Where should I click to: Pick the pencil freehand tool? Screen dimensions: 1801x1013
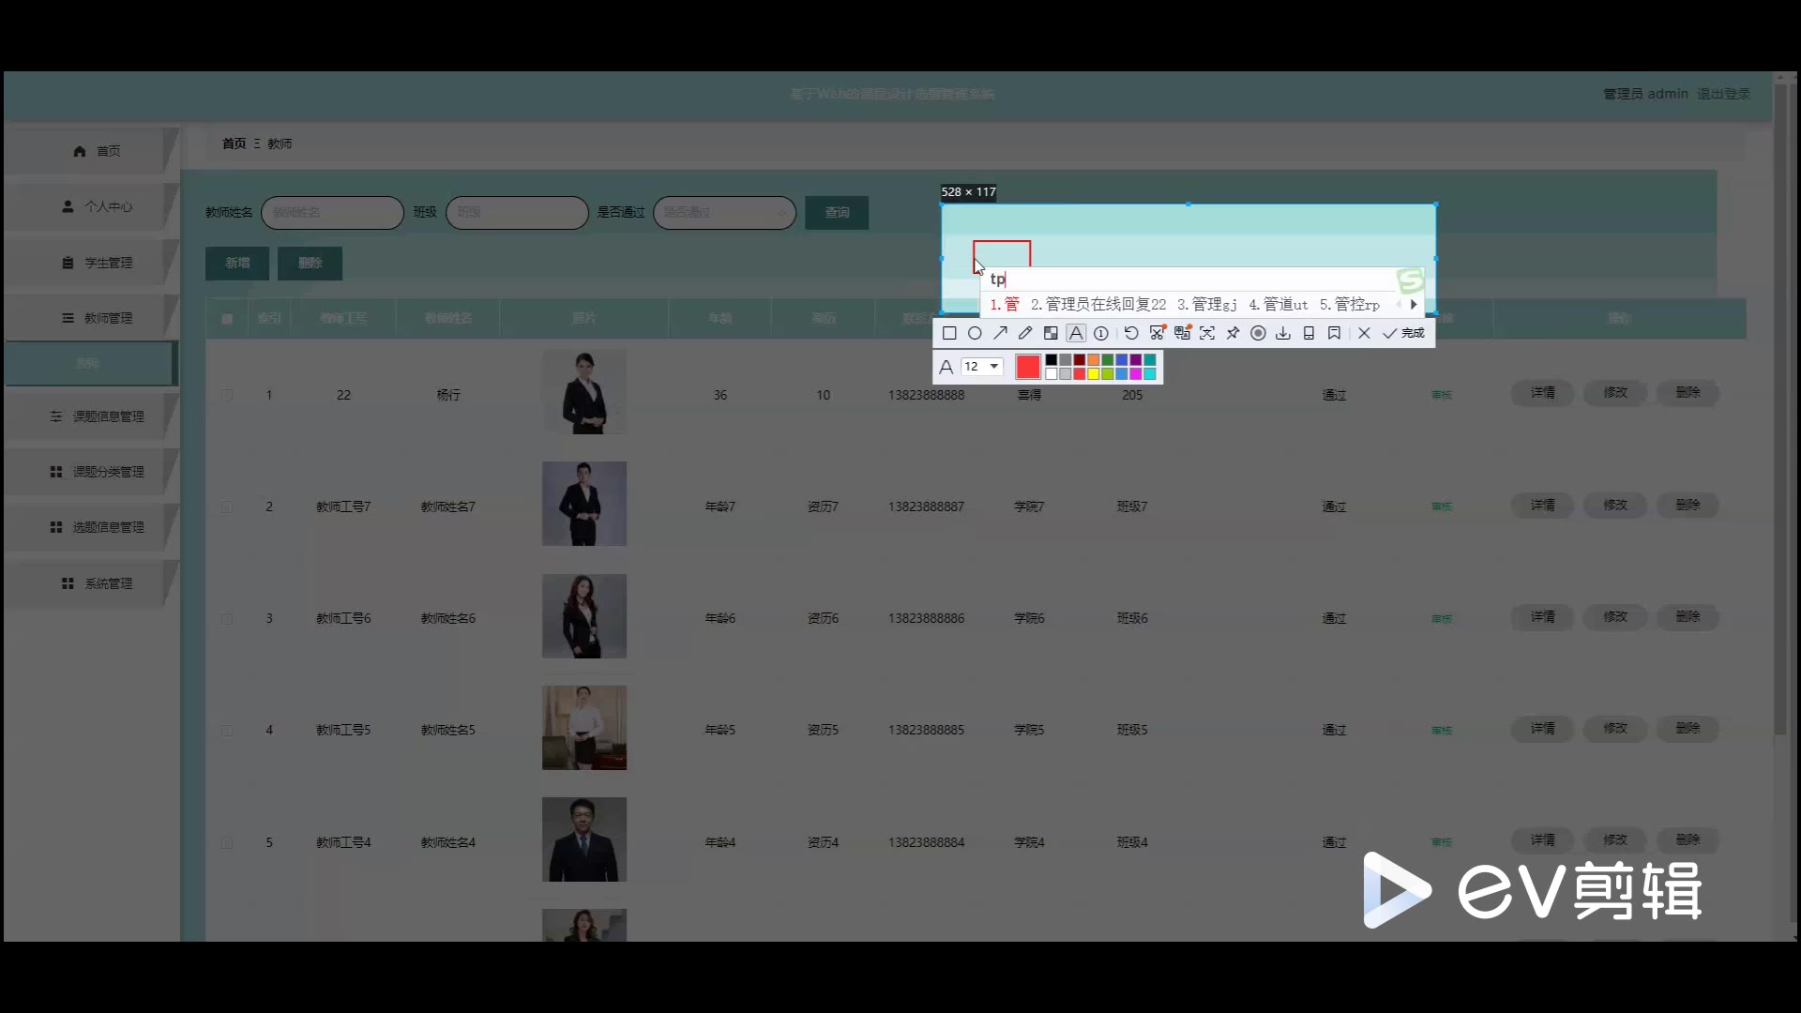click(1025, 333)
